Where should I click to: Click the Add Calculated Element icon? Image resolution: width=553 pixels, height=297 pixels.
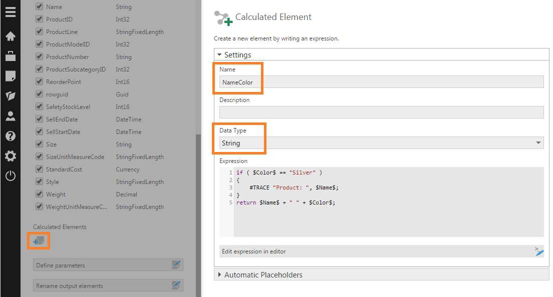pos(38,240)
